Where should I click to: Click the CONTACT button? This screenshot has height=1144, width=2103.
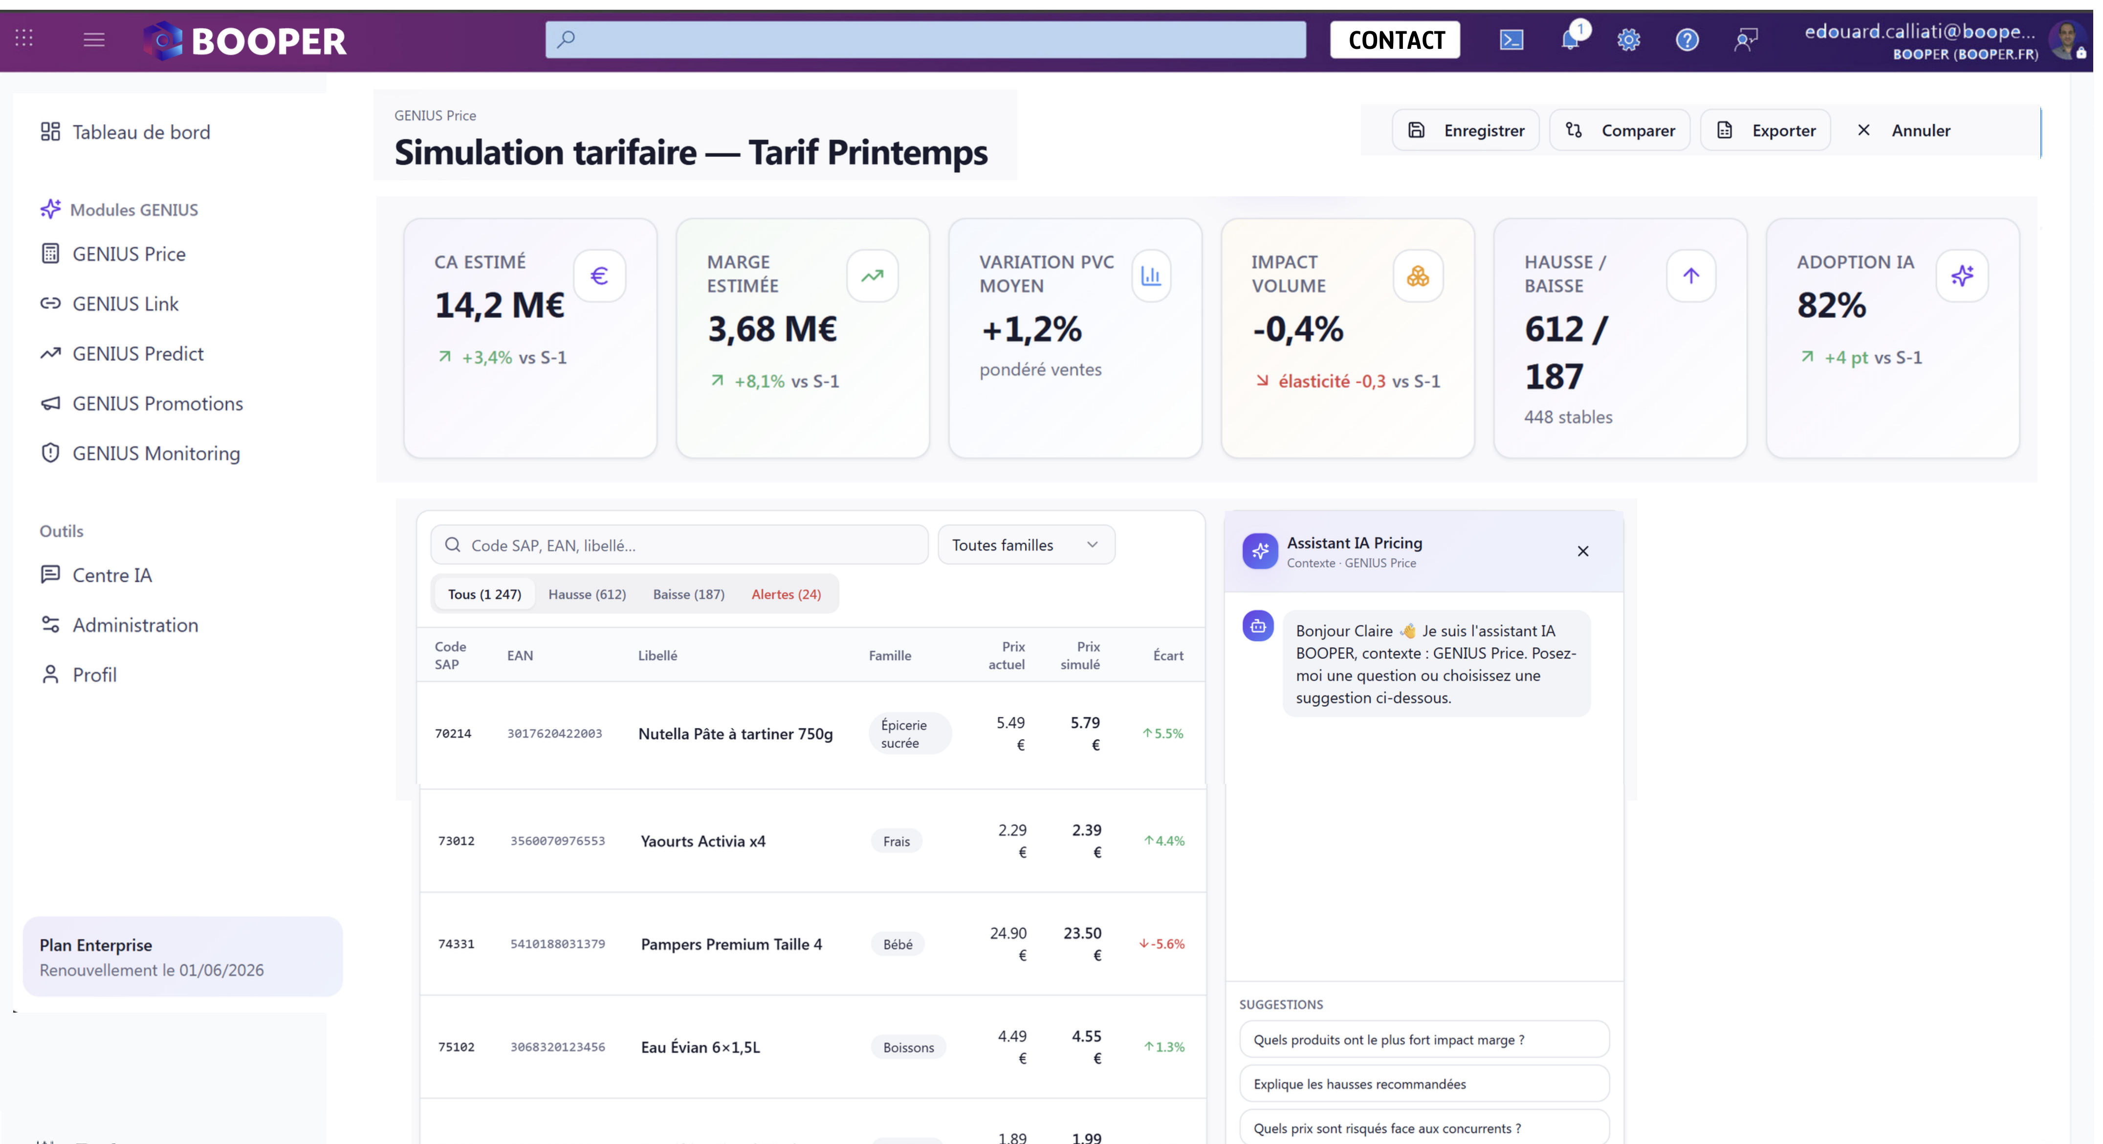(1395, 40)
